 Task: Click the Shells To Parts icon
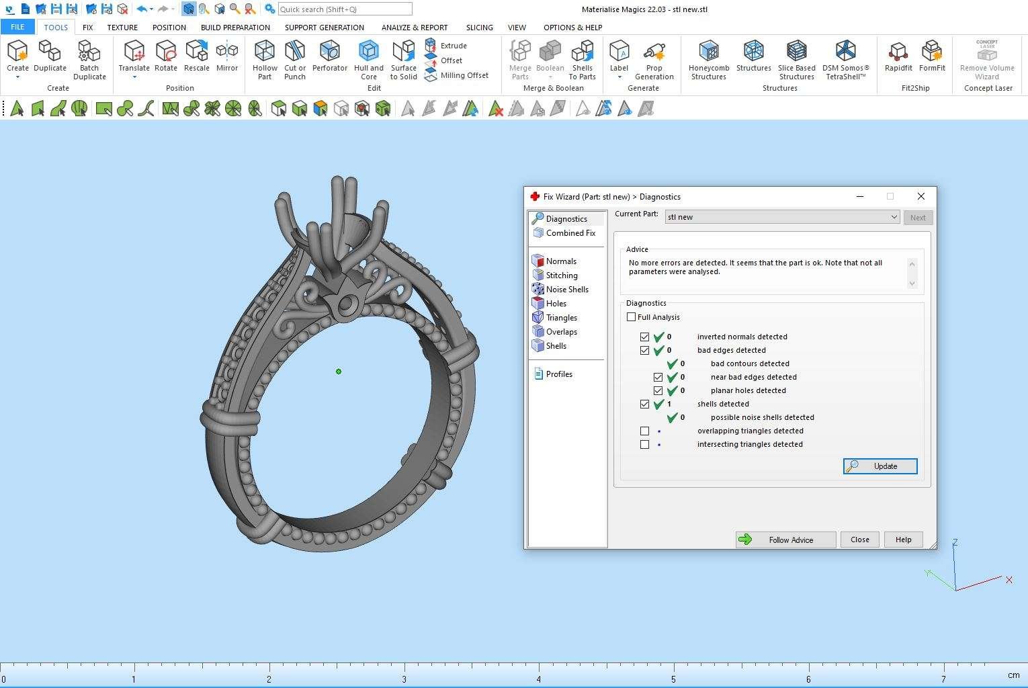(582, 59)
